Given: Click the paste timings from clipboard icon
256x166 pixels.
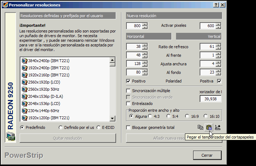Looking at the screenshot, I should click(209, 127).
